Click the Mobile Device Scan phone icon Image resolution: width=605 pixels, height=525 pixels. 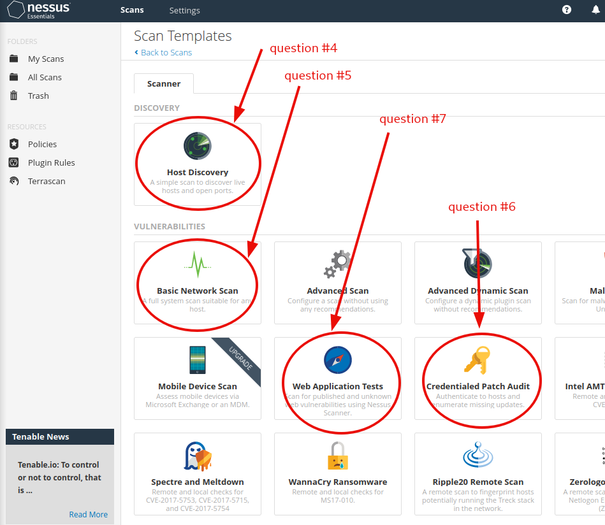[x=197, y=360]
